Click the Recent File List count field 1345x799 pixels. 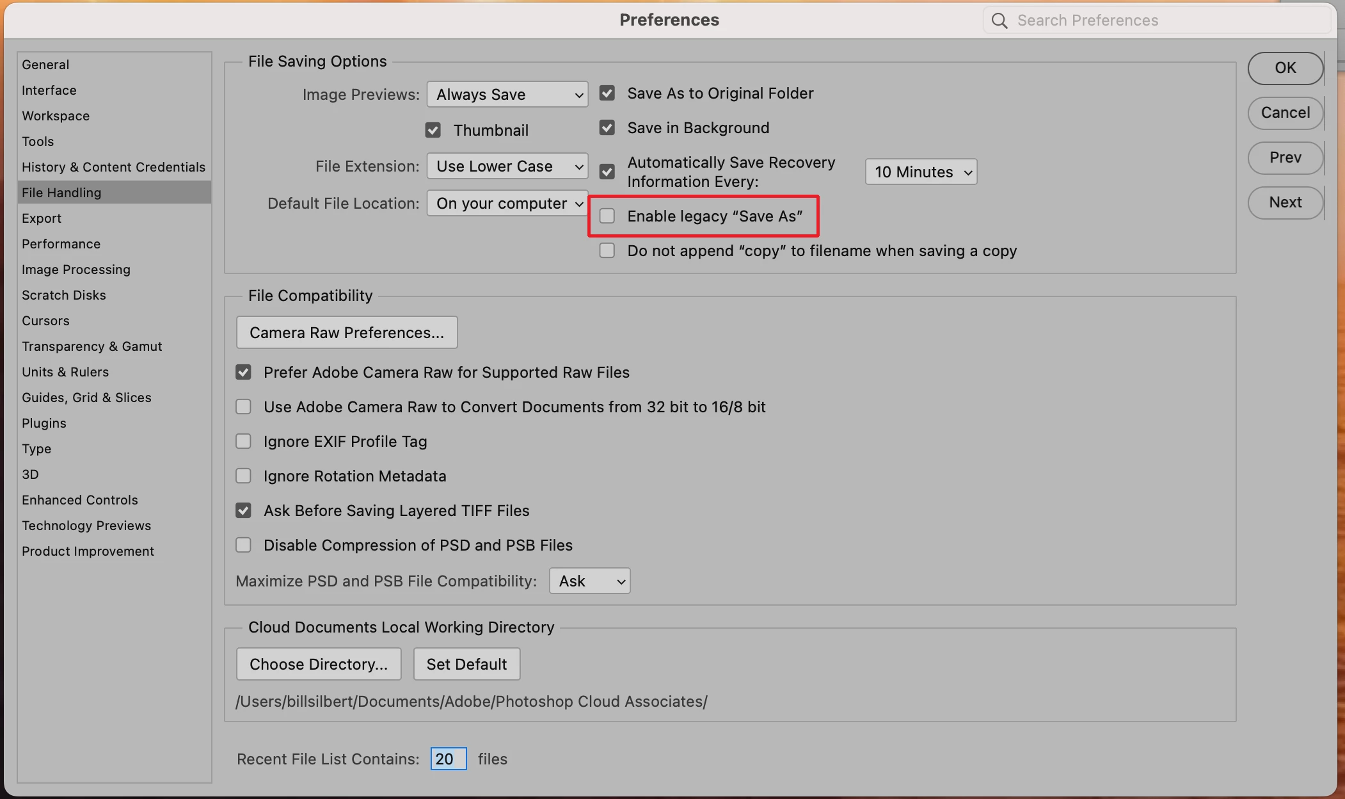coord(448,759)
